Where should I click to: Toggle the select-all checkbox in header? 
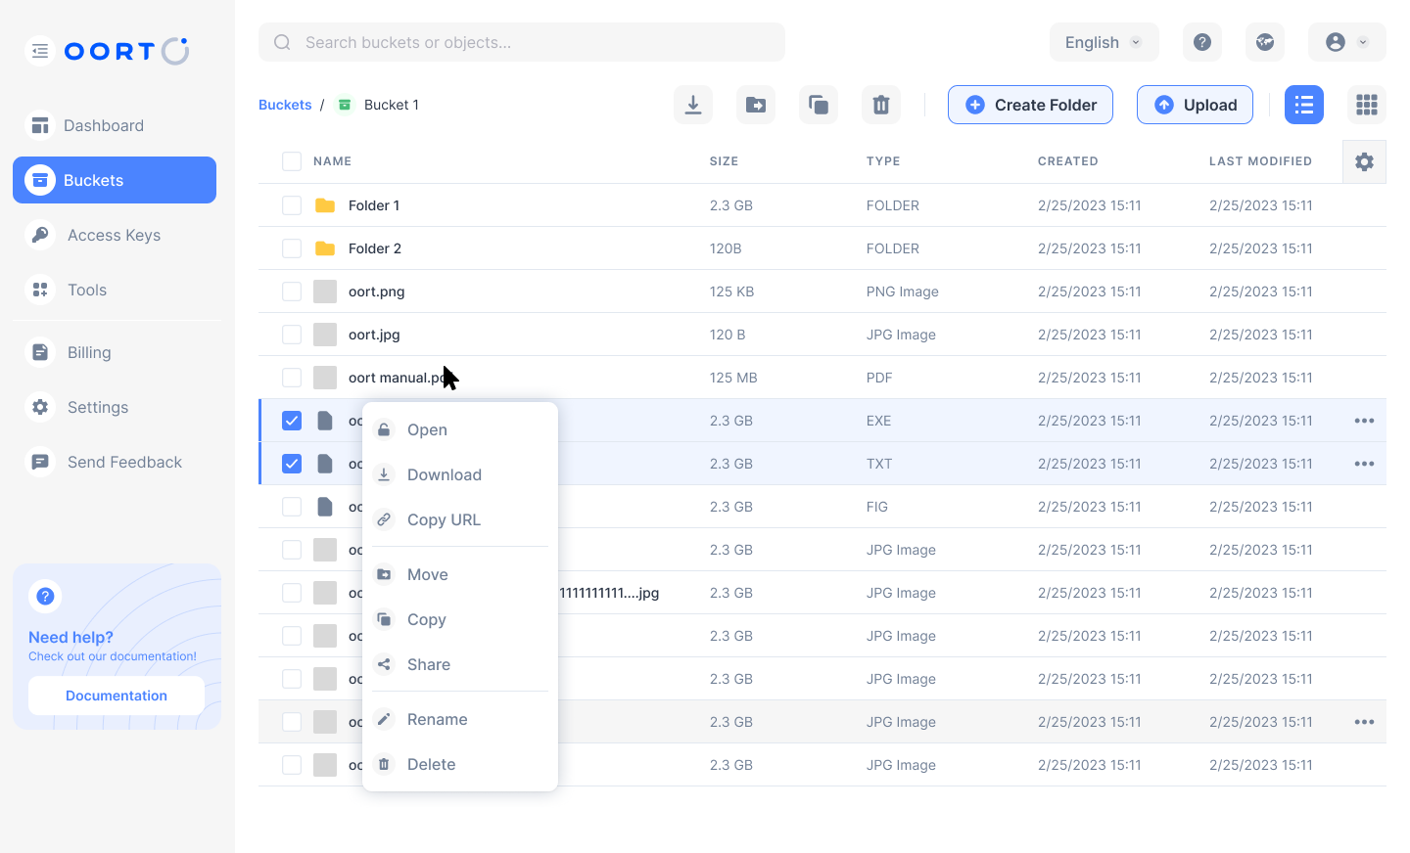(292, 161)
